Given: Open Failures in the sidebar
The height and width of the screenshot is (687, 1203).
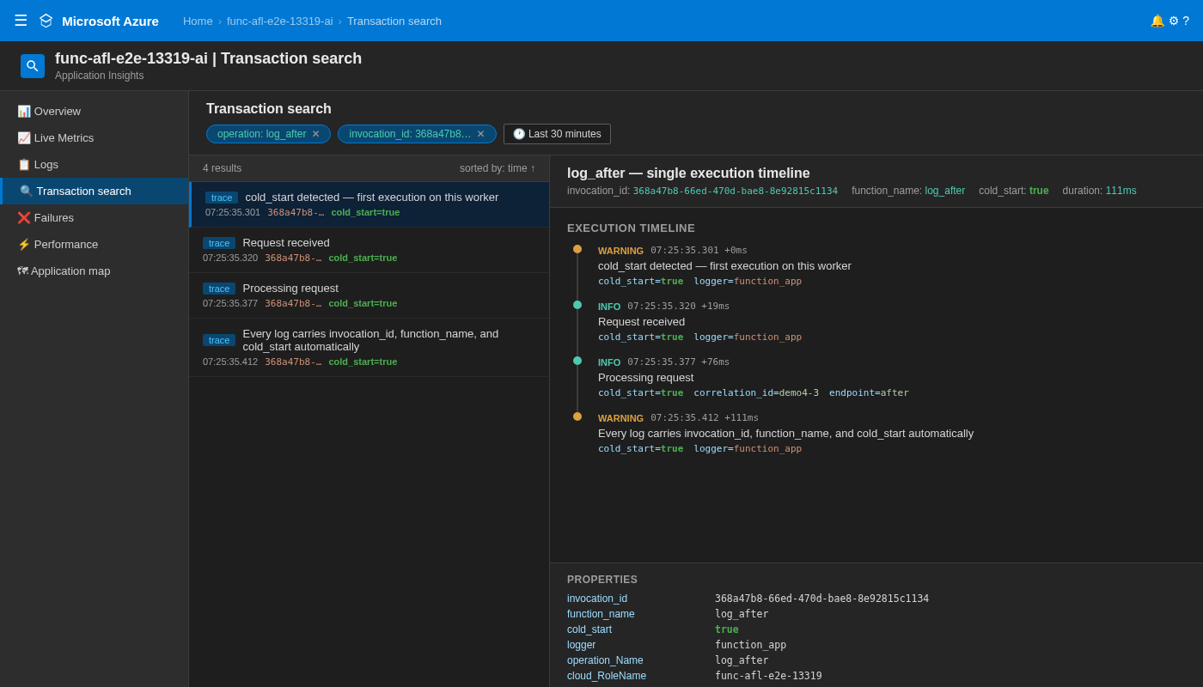Looking at the screenshot, I should click(x=95, y=217).
